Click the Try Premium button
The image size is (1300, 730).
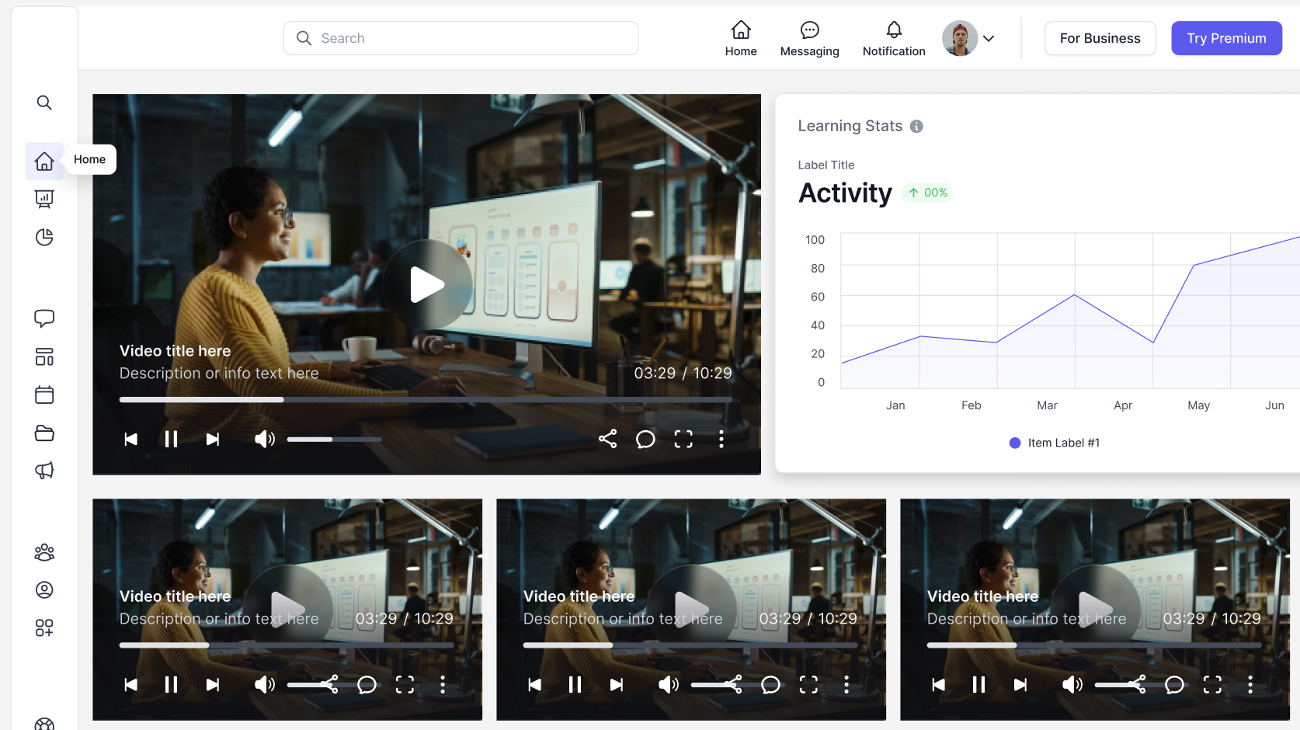pos(1226,38)
